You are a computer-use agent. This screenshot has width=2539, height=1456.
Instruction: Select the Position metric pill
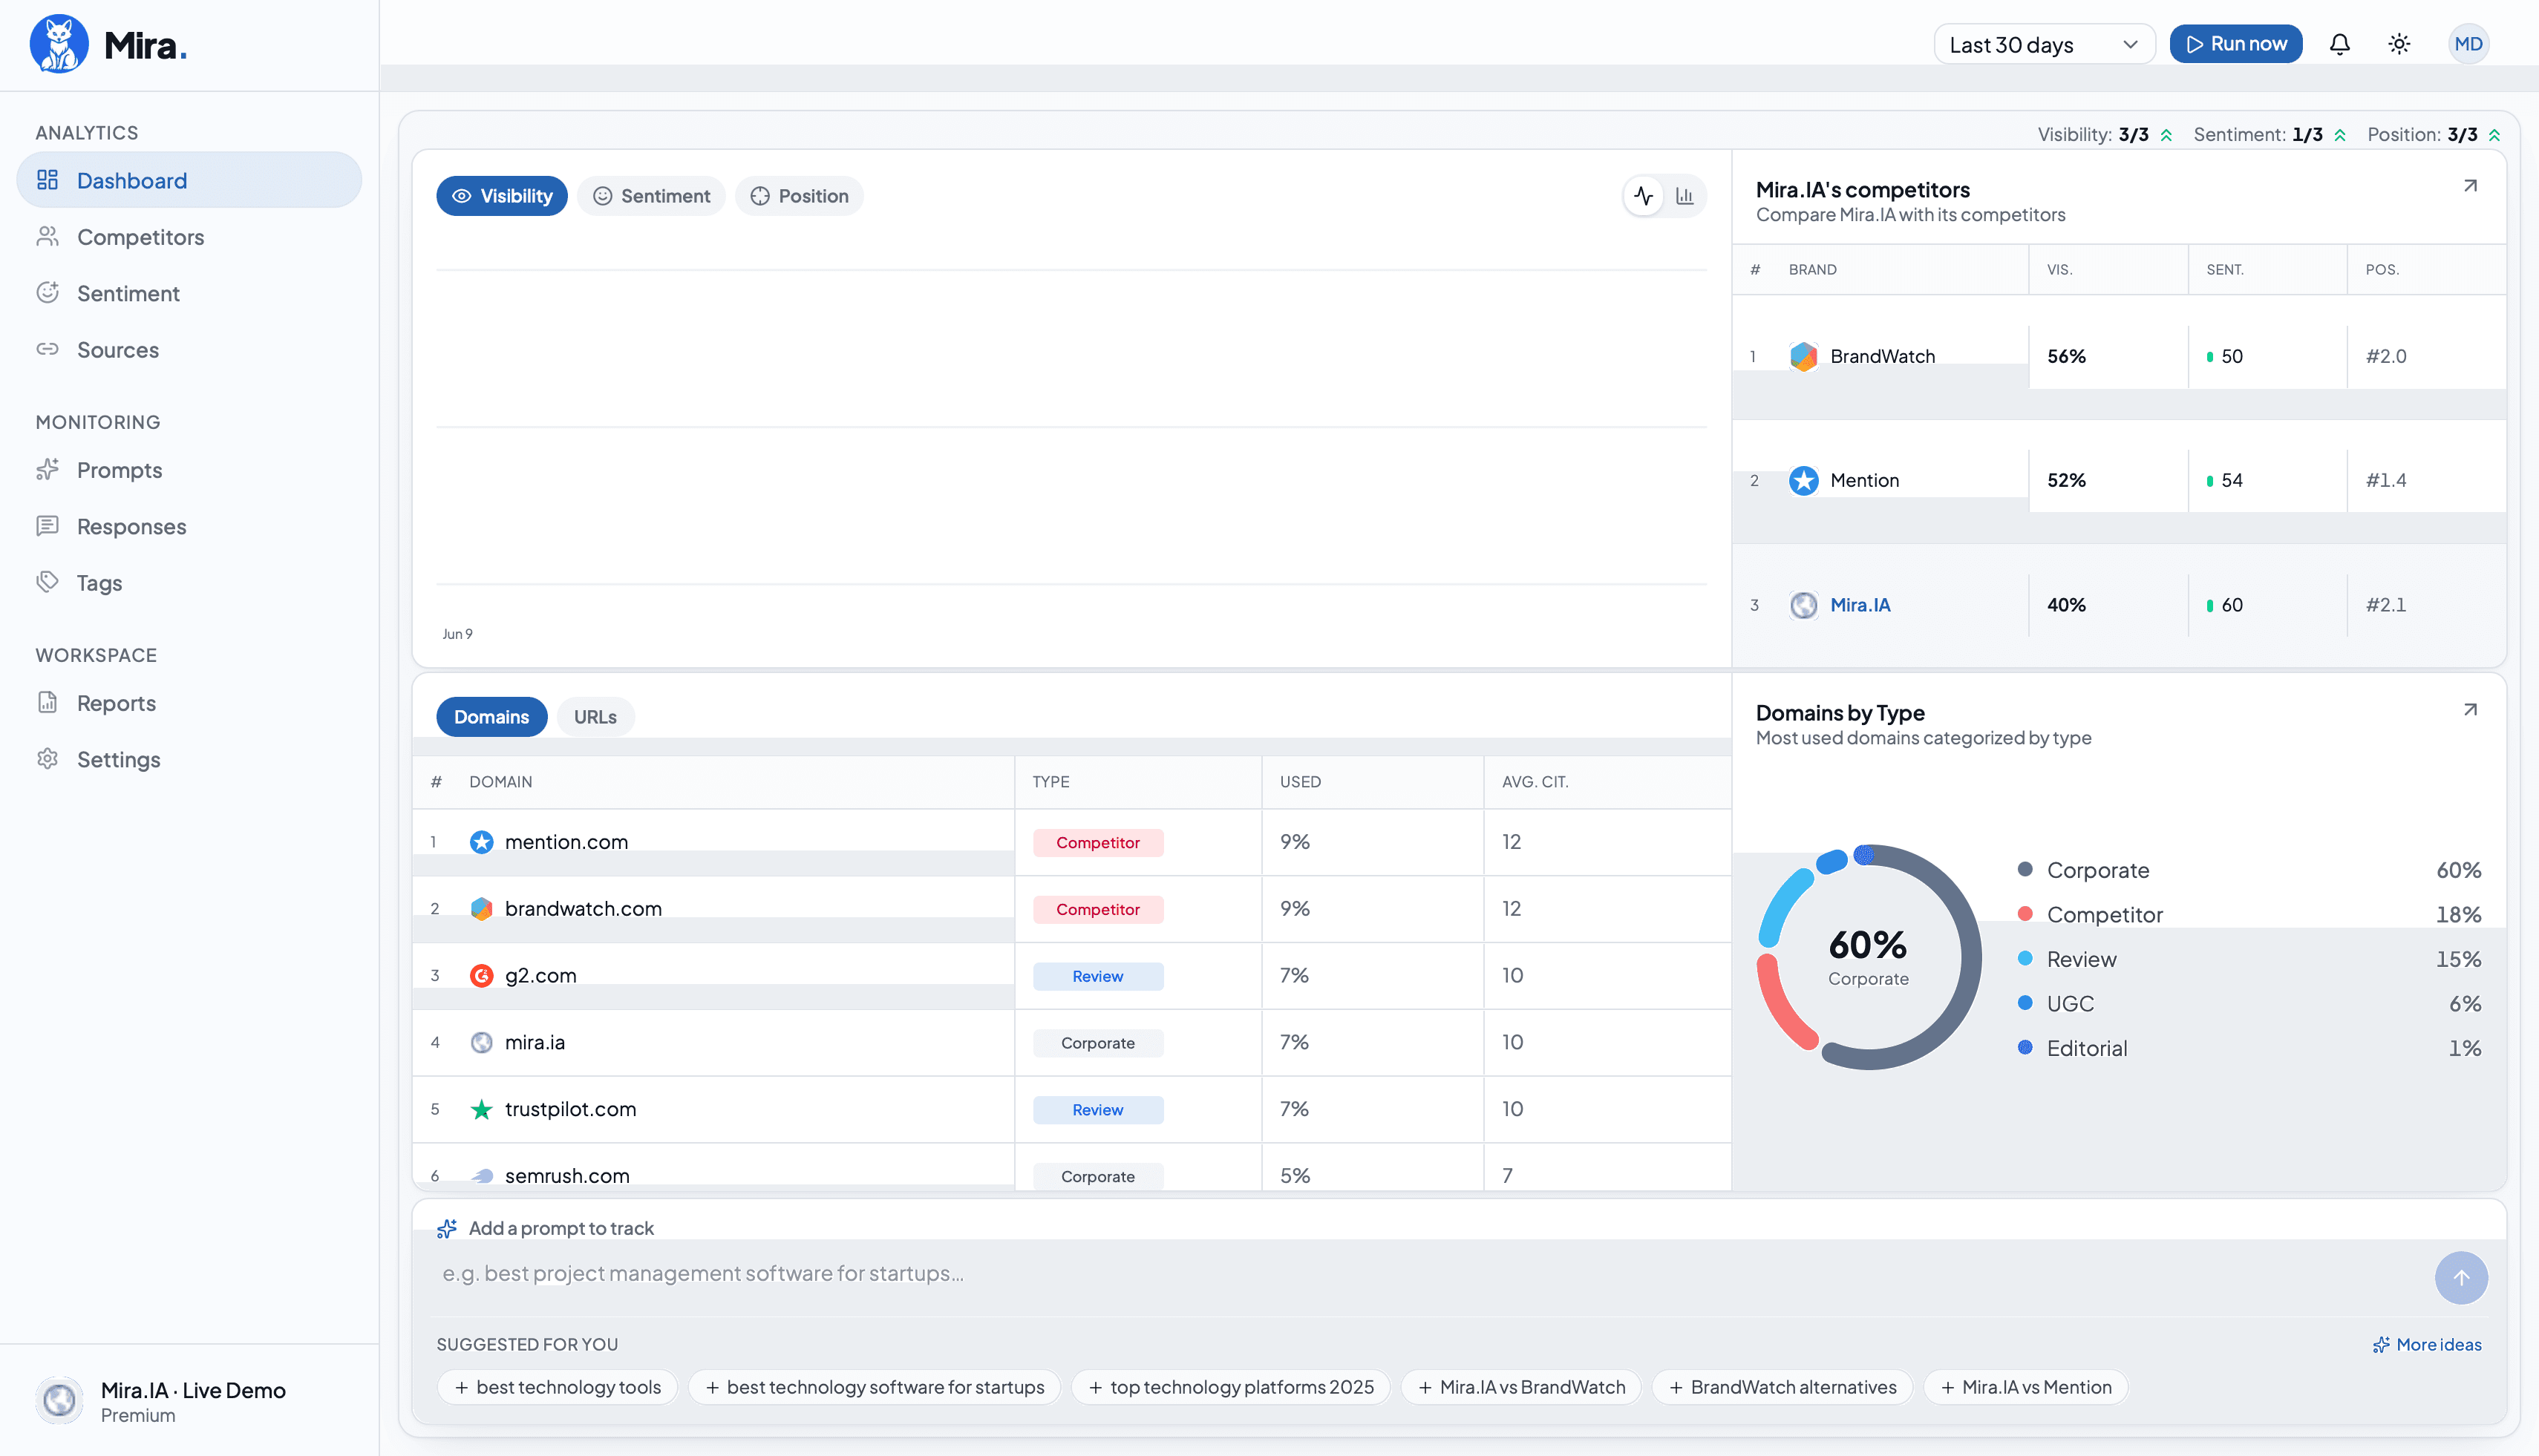coord(800,196)
